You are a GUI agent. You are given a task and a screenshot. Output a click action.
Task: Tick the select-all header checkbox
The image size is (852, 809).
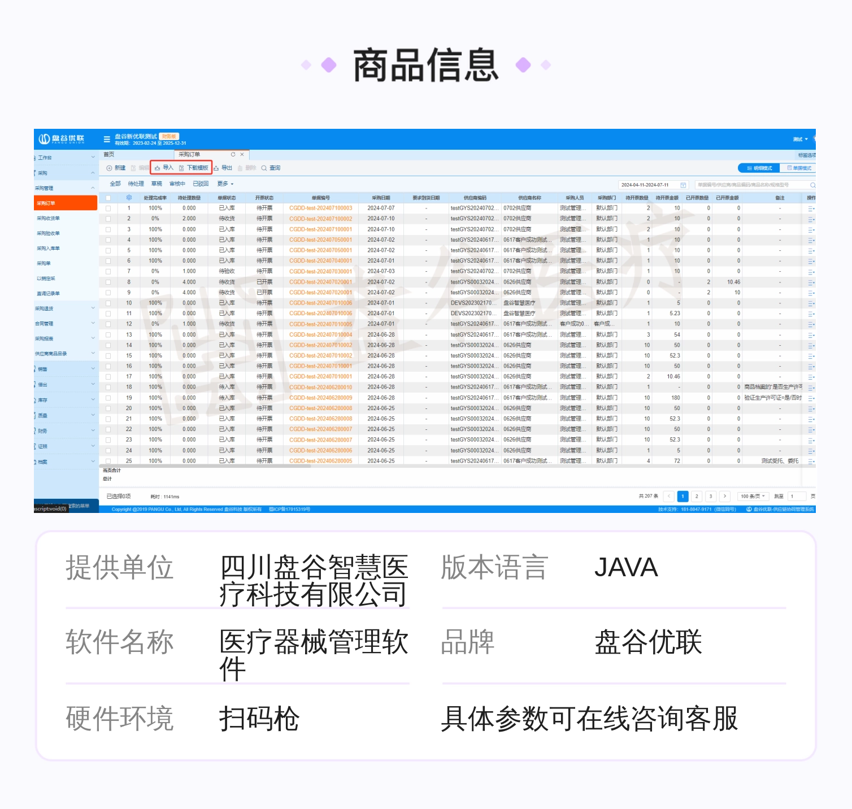coord(108,198)
